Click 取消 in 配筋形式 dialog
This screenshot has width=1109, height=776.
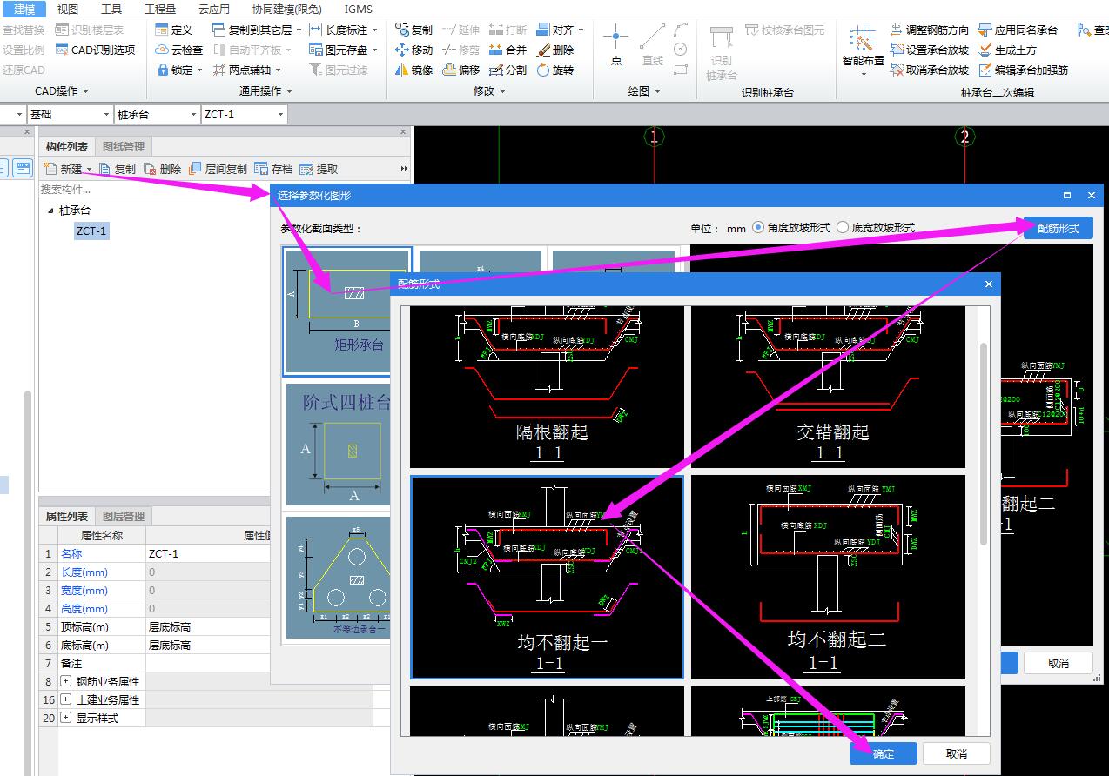click(957, 753)
